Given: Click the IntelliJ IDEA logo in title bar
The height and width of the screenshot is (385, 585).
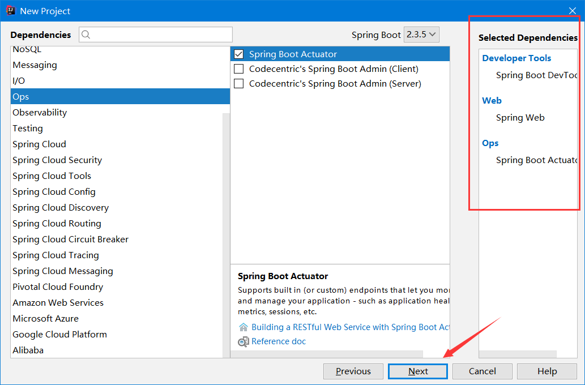Looking at the screenshot, I should tap(10, 10).
